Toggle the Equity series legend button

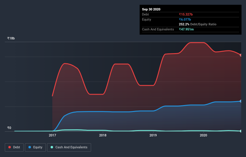[x=35, y=147]
